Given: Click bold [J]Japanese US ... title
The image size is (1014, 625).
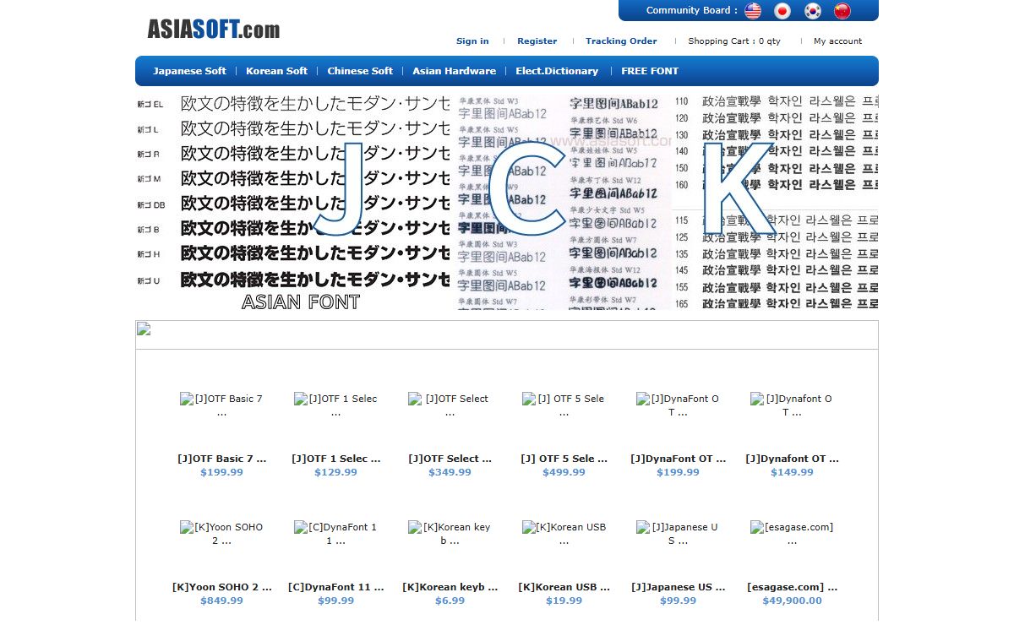Looking at the screenshot, I should 678,587.
